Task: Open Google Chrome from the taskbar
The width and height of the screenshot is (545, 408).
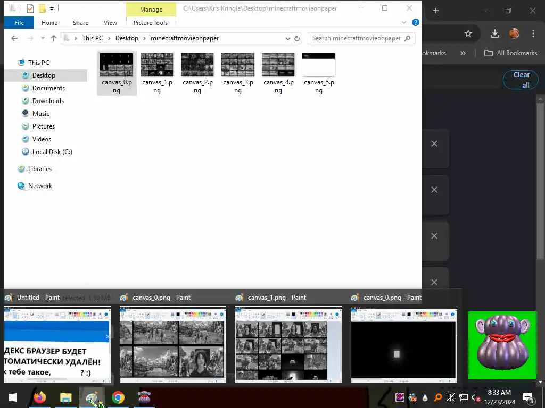Action: 118,397
